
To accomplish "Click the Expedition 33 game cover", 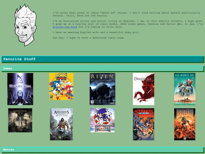I will tap(20, 120).
